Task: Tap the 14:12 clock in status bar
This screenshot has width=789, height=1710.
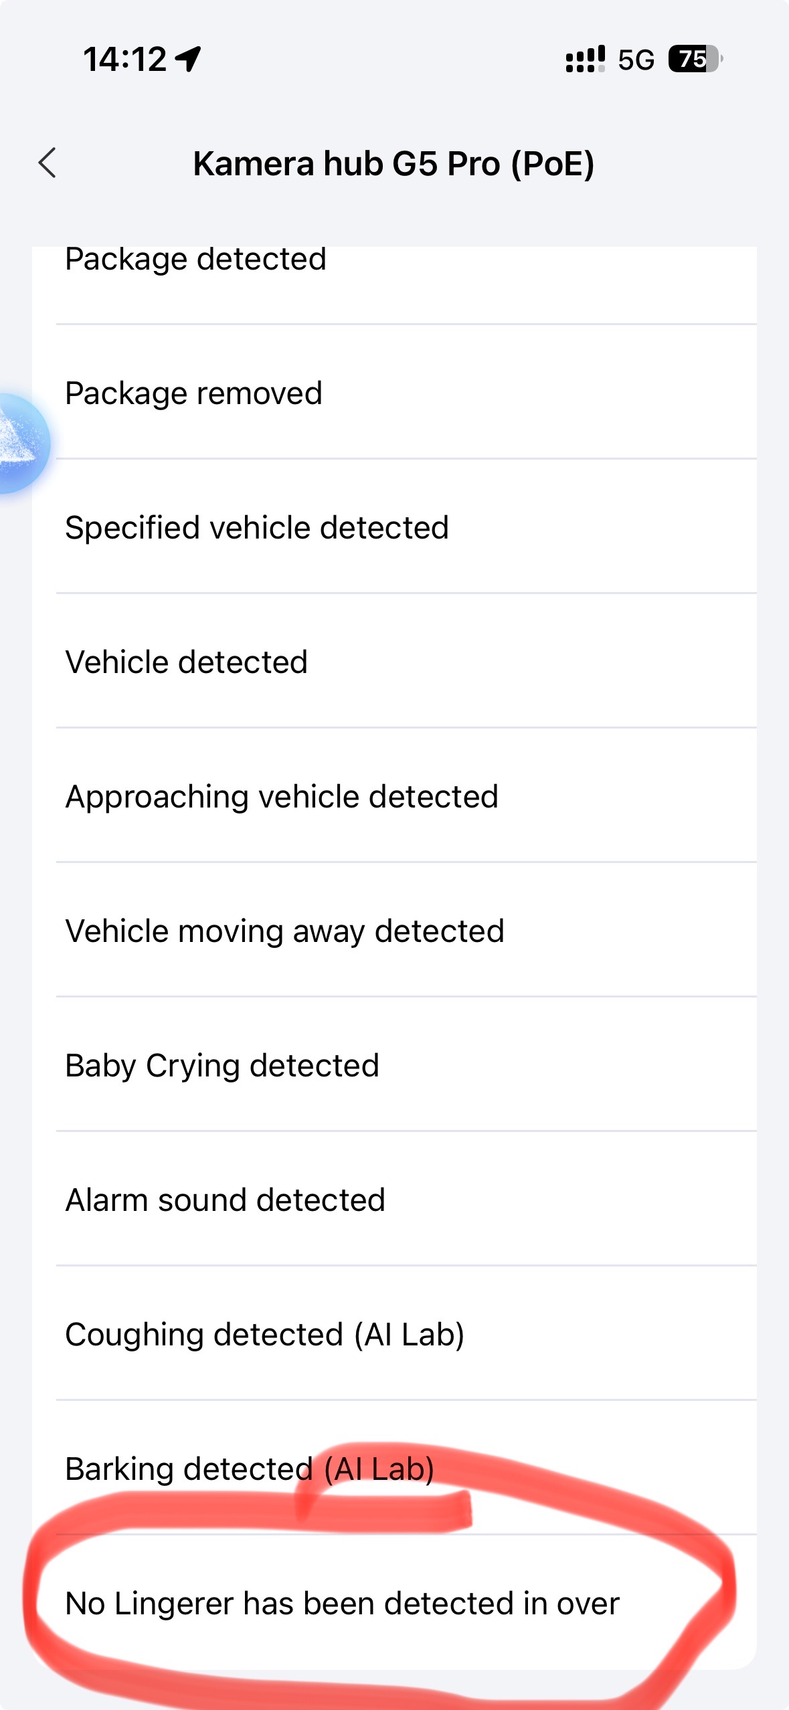Action: 124,59
